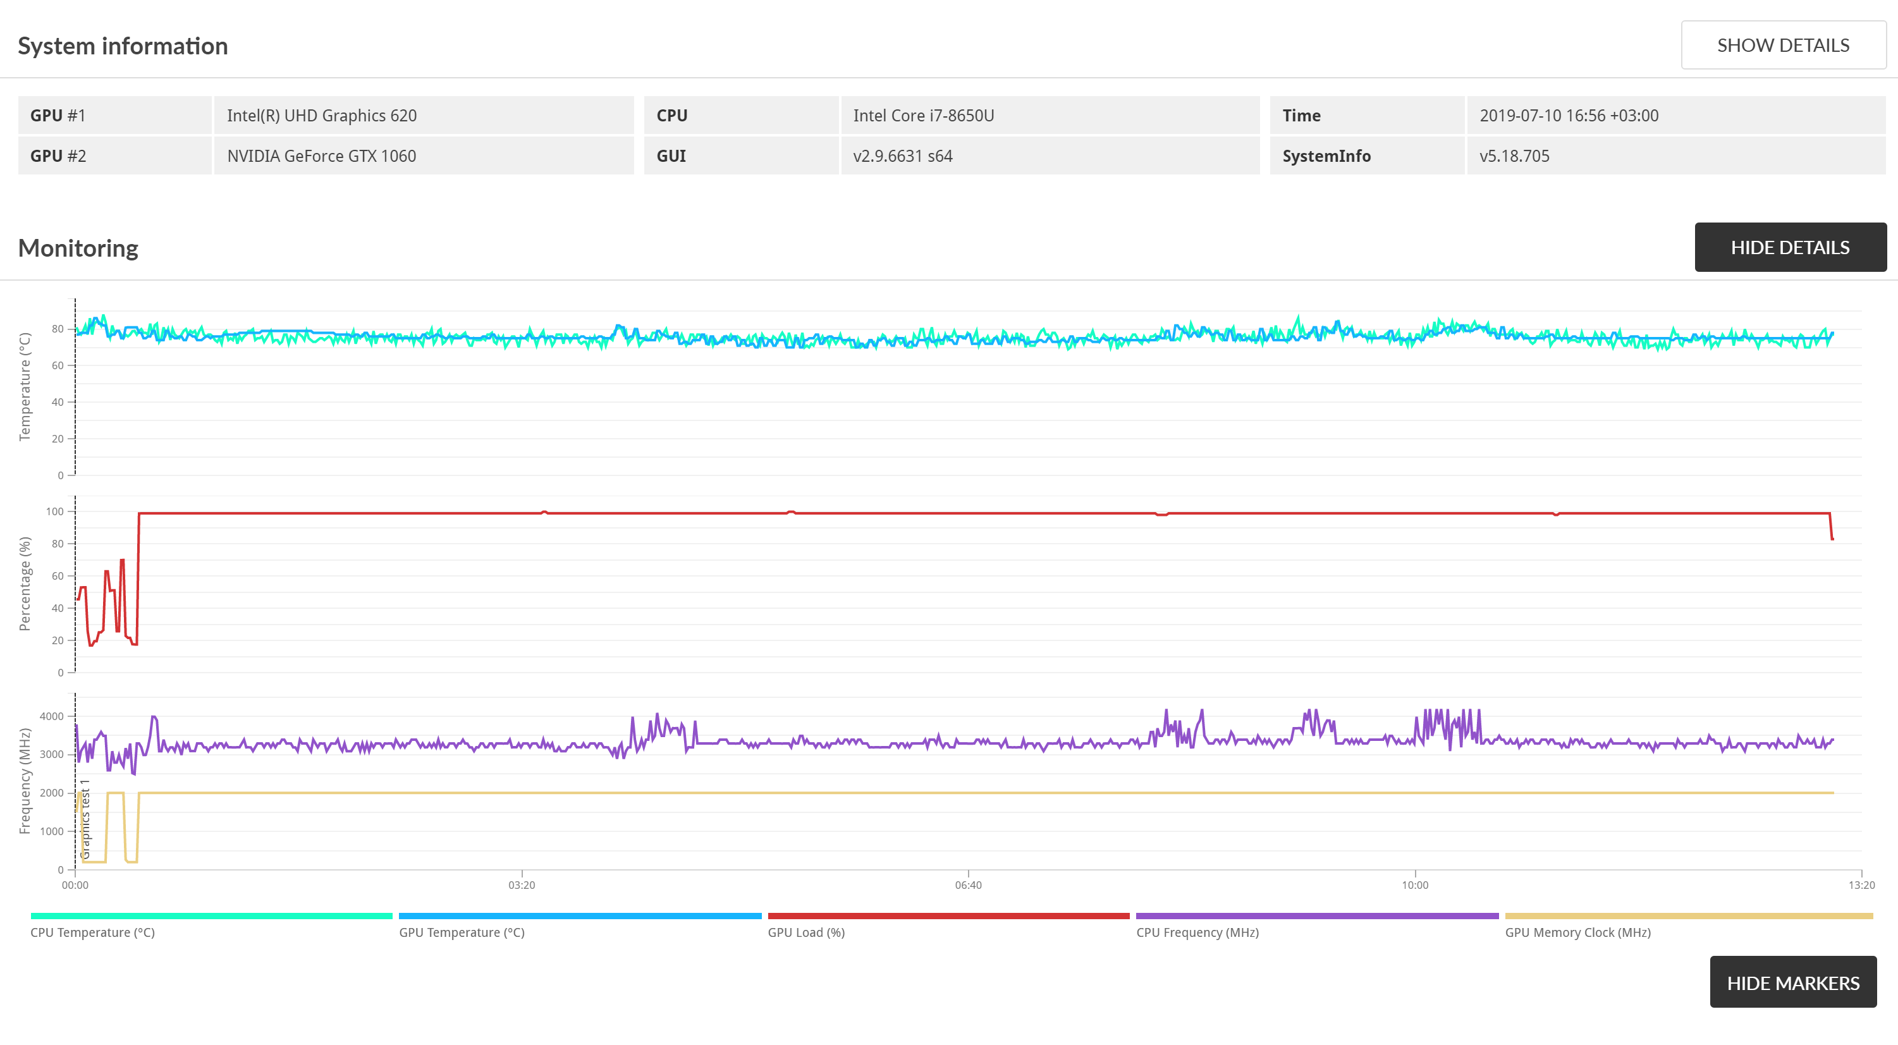Select the Intel(R) UHD Graphics 620 value
Image resolution: width=1898 pixels, height=1045 pixels.
pos(322,116)
